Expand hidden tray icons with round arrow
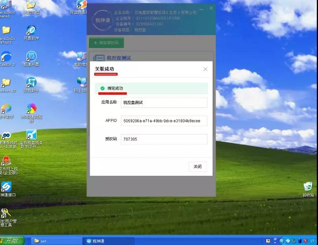Viewport: 318px width, 245px height. click(282, 241)
